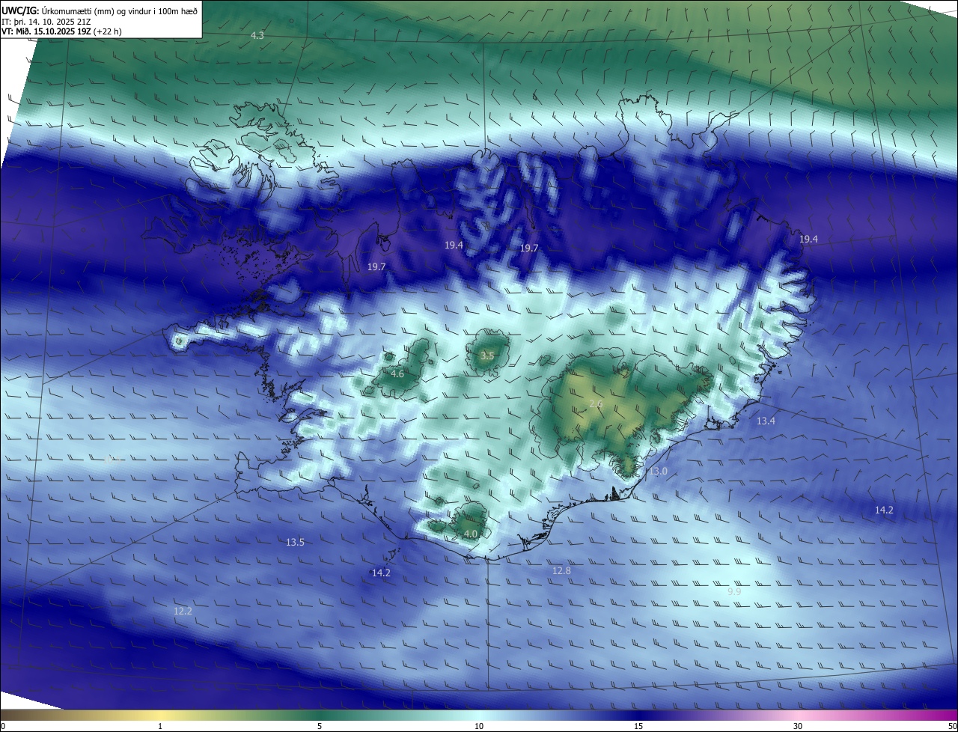Click the colorbar tick label 30

pos(798,726)
